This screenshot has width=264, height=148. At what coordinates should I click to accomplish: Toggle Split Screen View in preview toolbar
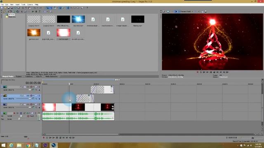click(x=176, y=12)
